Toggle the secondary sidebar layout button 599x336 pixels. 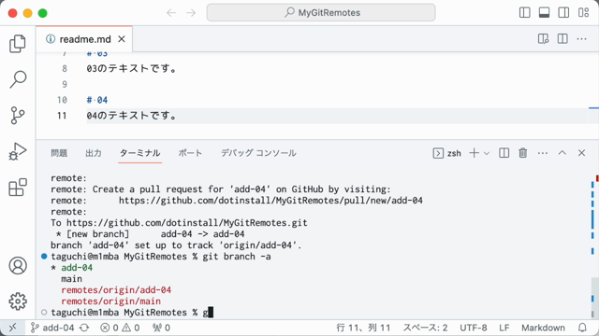pyautogui.click(x=563, y=12)
